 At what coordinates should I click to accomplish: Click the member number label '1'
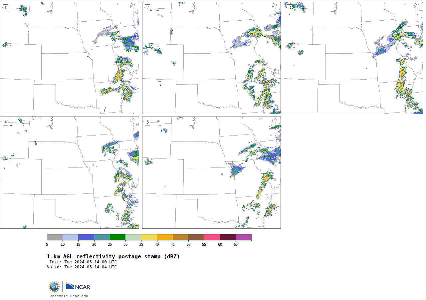tap(5, 8)
